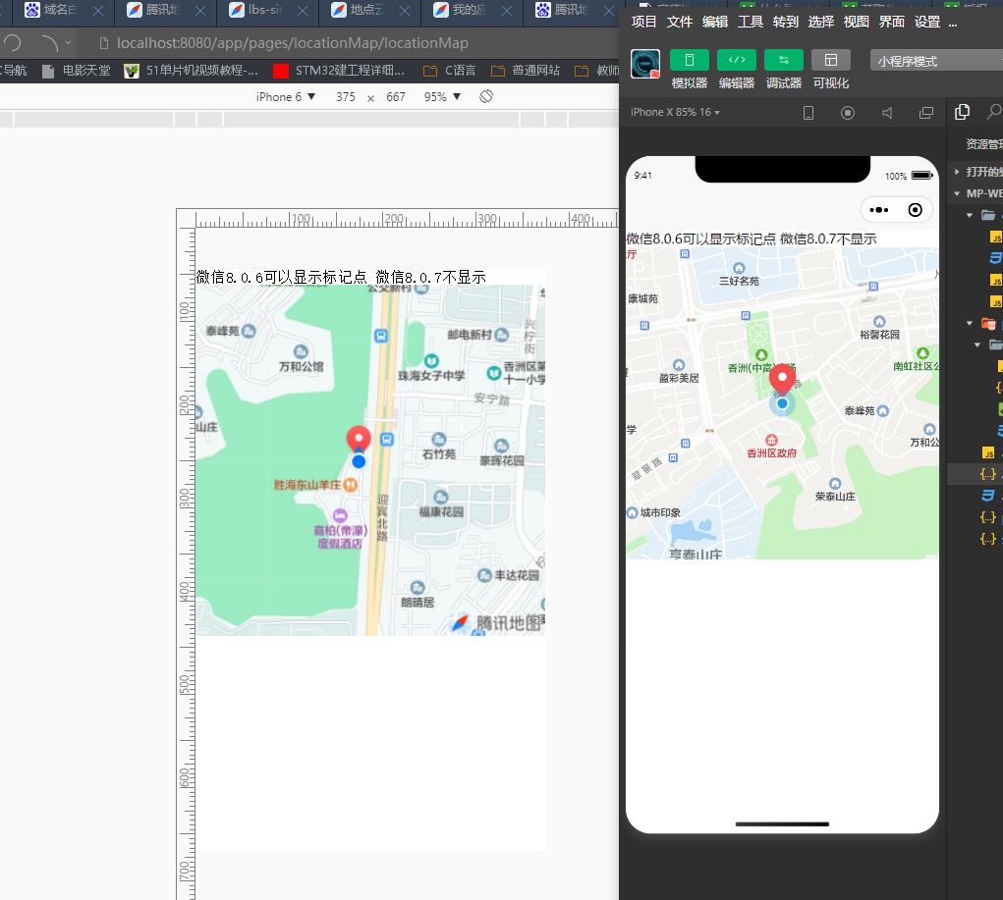
Task: Toggle the 调试器 debugger panel button
Action: 783,61
